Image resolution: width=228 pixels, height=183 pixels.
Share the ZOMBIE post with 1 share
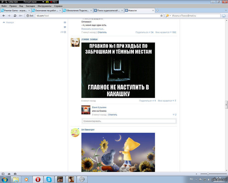[148, 101]
